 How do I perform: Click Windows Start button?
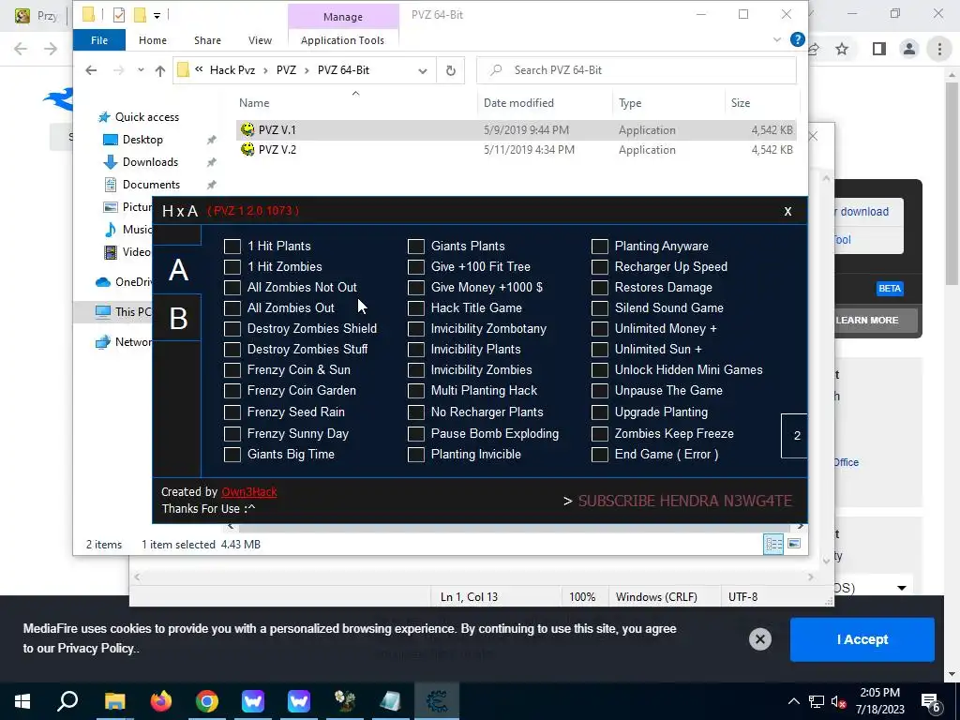(22, 701)
